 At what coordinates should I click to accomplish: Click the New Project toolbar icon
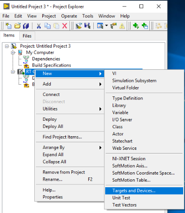[x=8, y=26]
